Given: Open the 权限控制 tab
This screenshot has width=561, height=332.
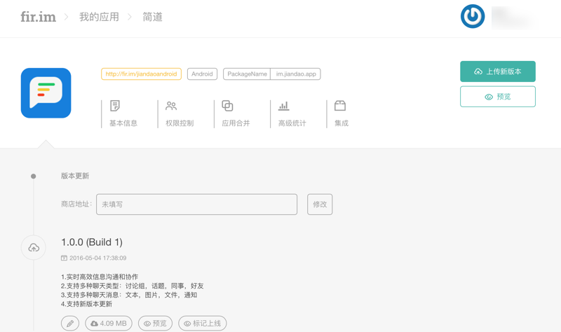Looking at the screenshot, I should point(180,114).
